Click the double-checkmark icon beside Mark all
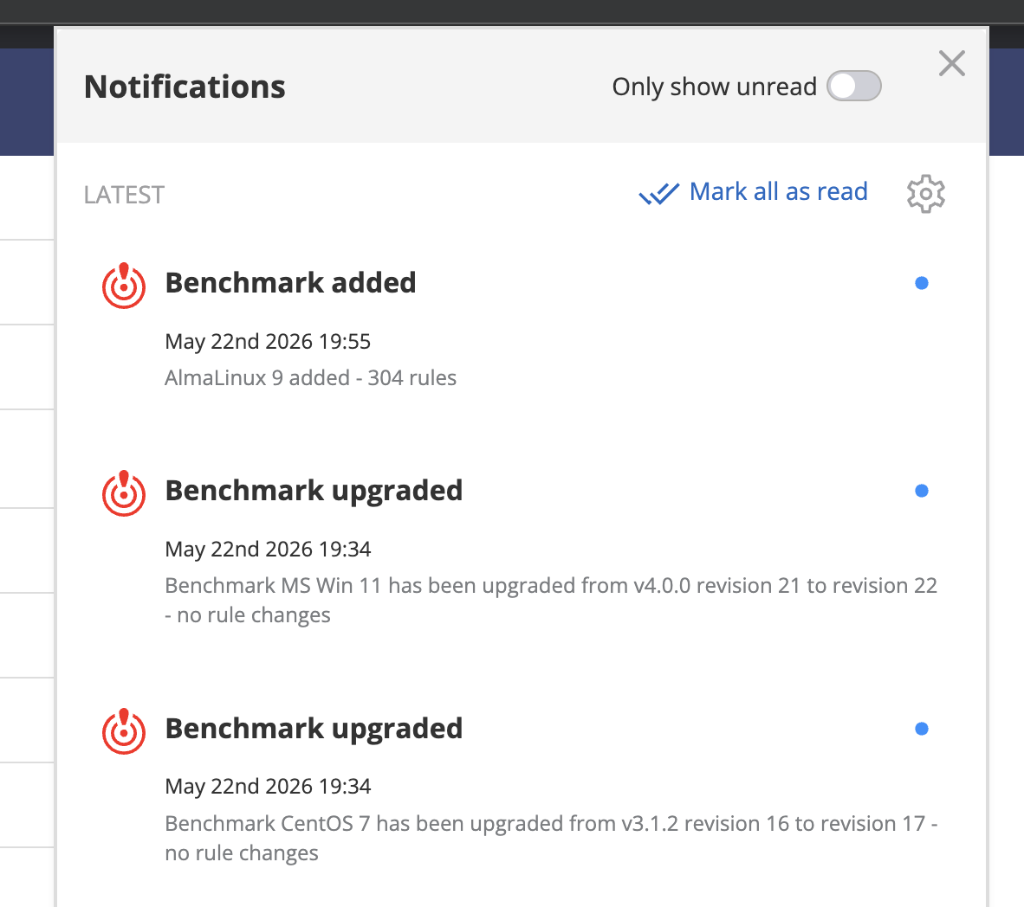1024x907 pixels. 659,193
